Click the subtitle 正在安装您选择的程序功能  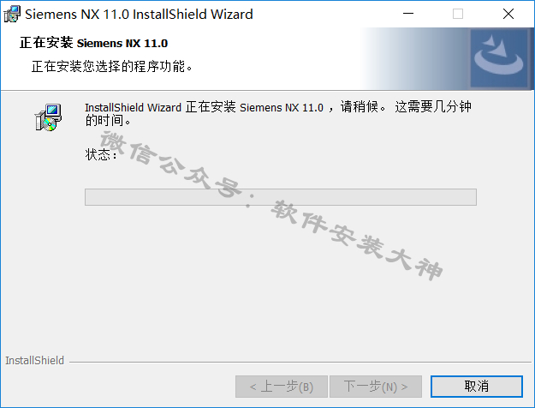tap(112, 66)
